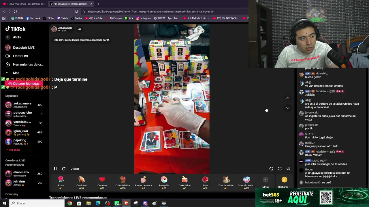
Task: Open the Windows Start menu
Action: point(4,203)
